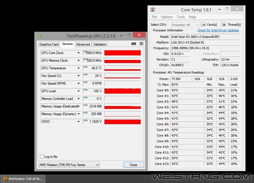Click the 77.8W power reading
The width and height of the screenshot is (254, 183).
pos(181,79)
